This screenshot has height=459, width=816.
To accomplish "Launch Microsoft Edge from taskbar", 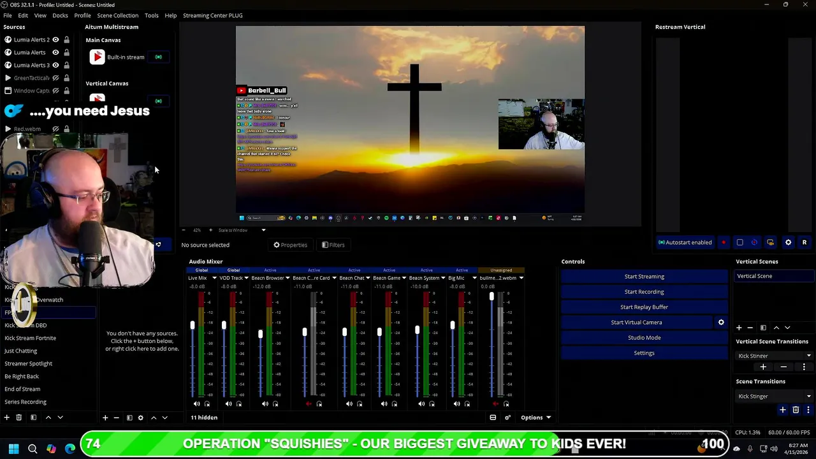I will pyautogui.click(x=70, y=449).
